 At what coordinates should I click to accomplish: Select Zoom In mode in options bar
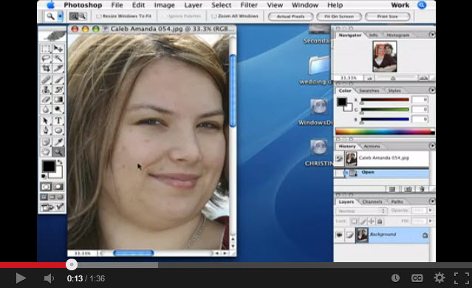(x=73, y=16)
